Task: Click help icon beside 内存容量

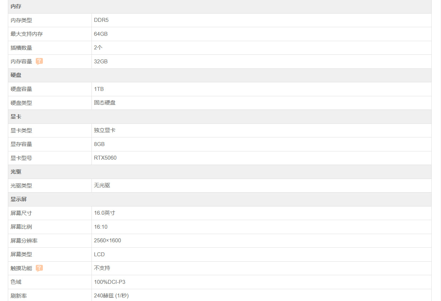Action: (x=39, y=61)
